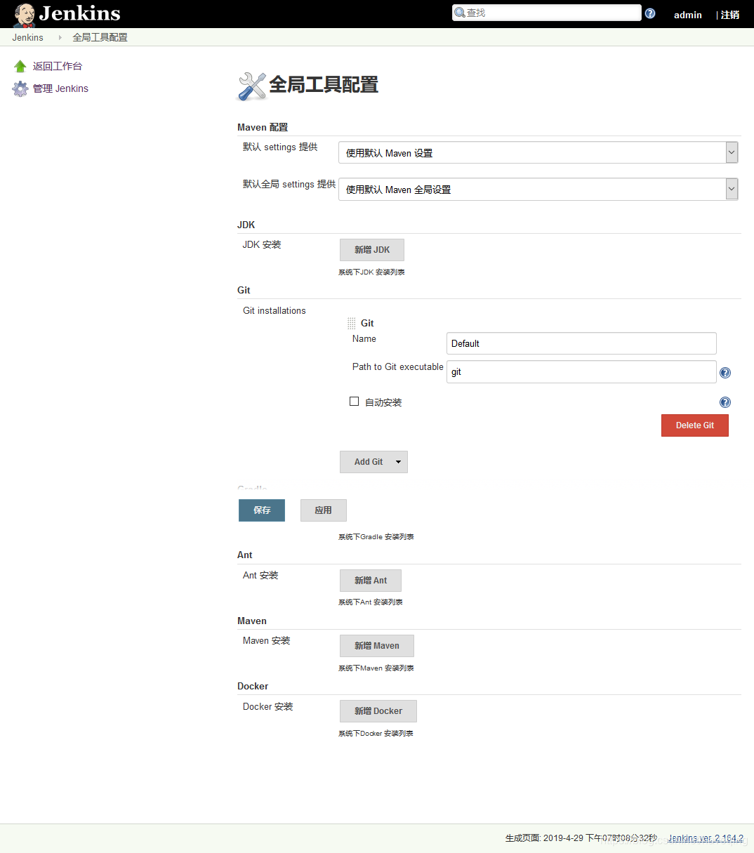The width and height of the screenshot is (754, 853).
Task: Click the 系统下Ant 安装列表 text
Action: click(371, 602)
